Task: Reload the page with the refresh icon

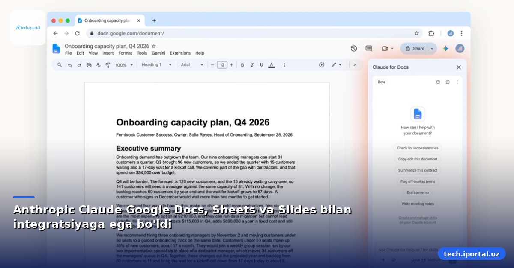Action: [x=77, y=33]
